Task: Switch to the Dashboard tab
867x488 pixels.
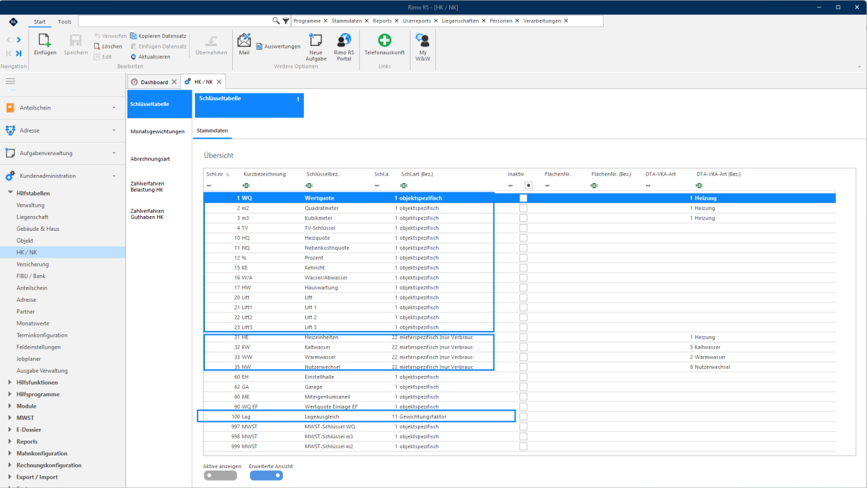Action: tap(154, 82)
